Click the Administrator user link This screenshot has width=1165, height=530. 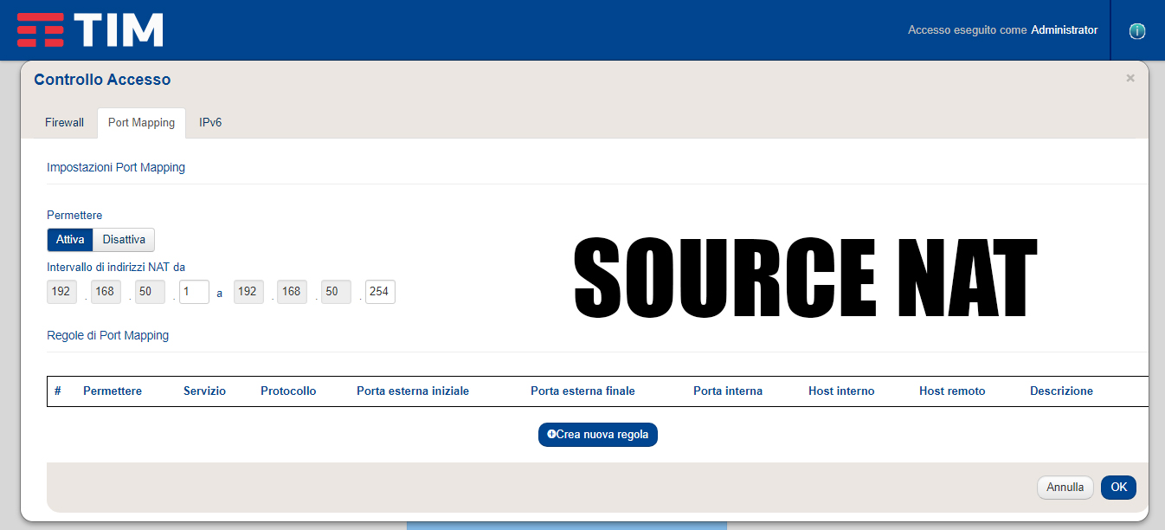1064,29
